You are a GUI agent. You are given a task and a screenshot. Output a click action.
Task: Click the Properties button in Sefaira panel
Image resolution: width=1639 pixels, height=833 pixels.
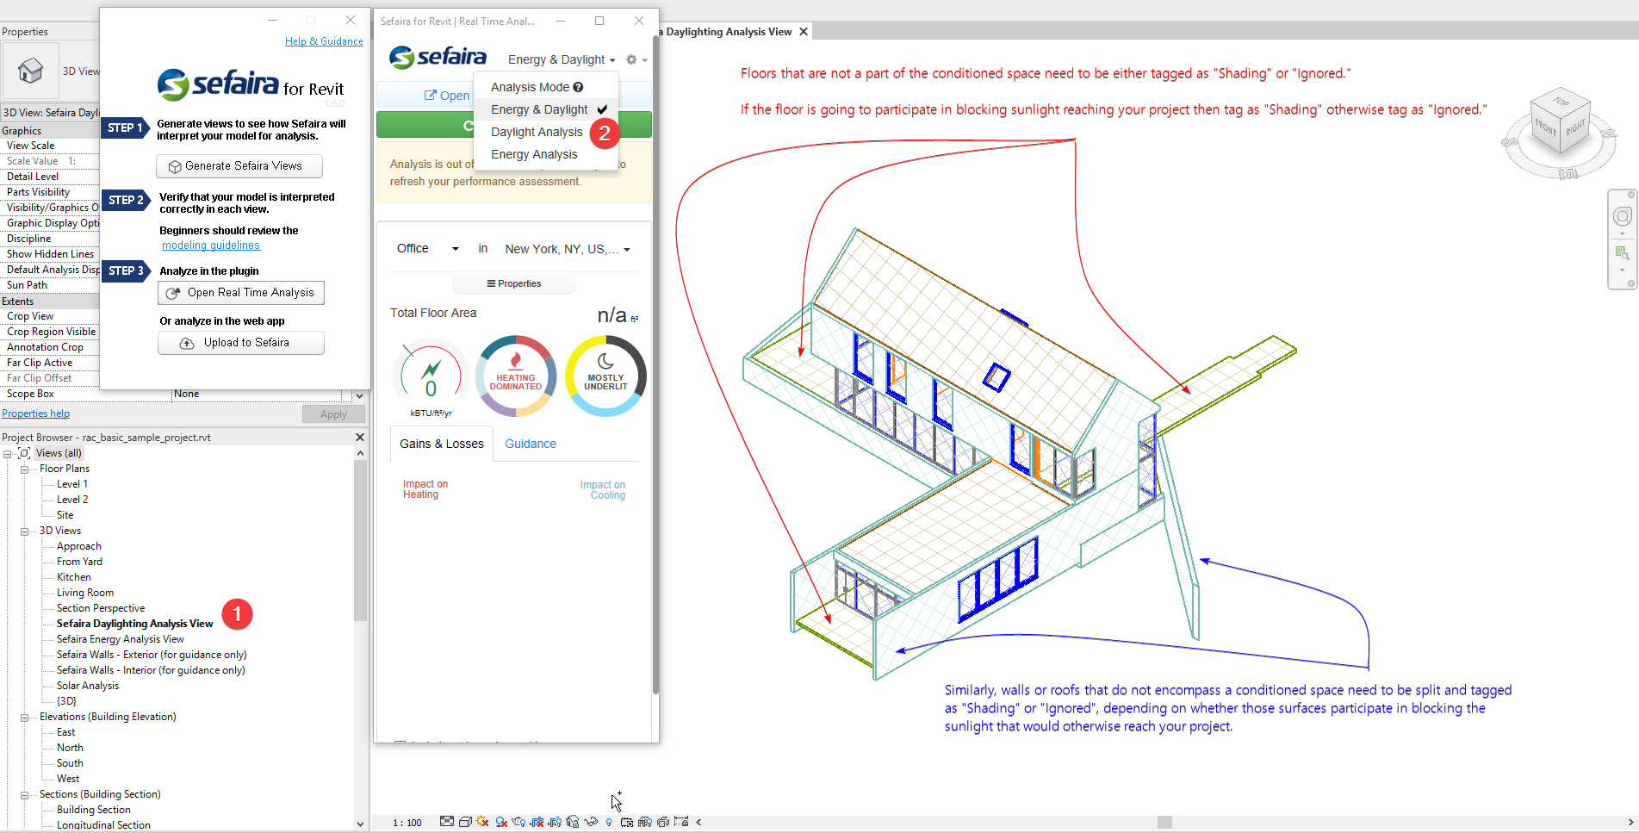pyautogui.click(x=514, y=283)
